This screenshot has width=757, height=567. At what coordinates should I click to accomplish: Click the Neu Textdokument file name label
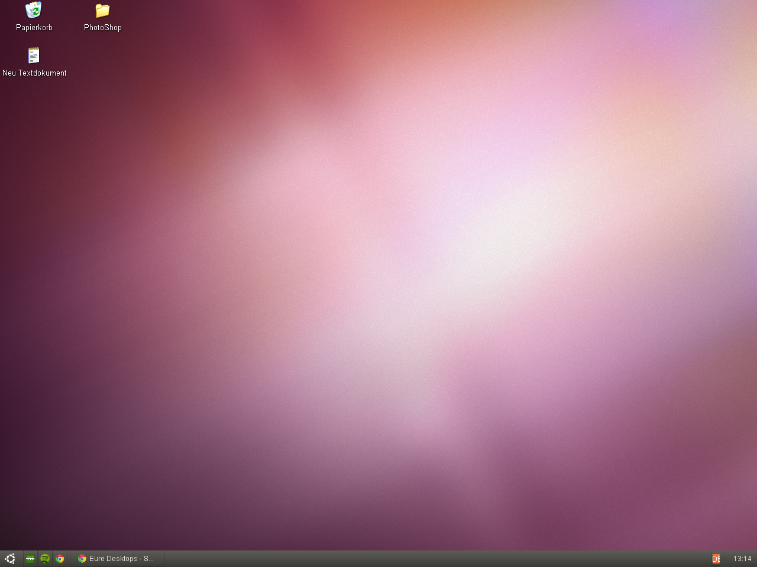tap(34, 73)
